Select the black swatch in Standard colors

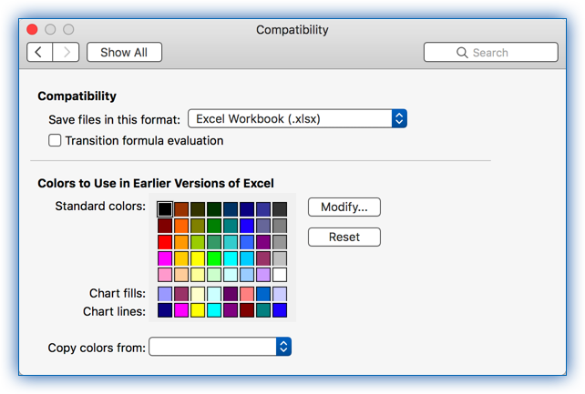(165, 209)
